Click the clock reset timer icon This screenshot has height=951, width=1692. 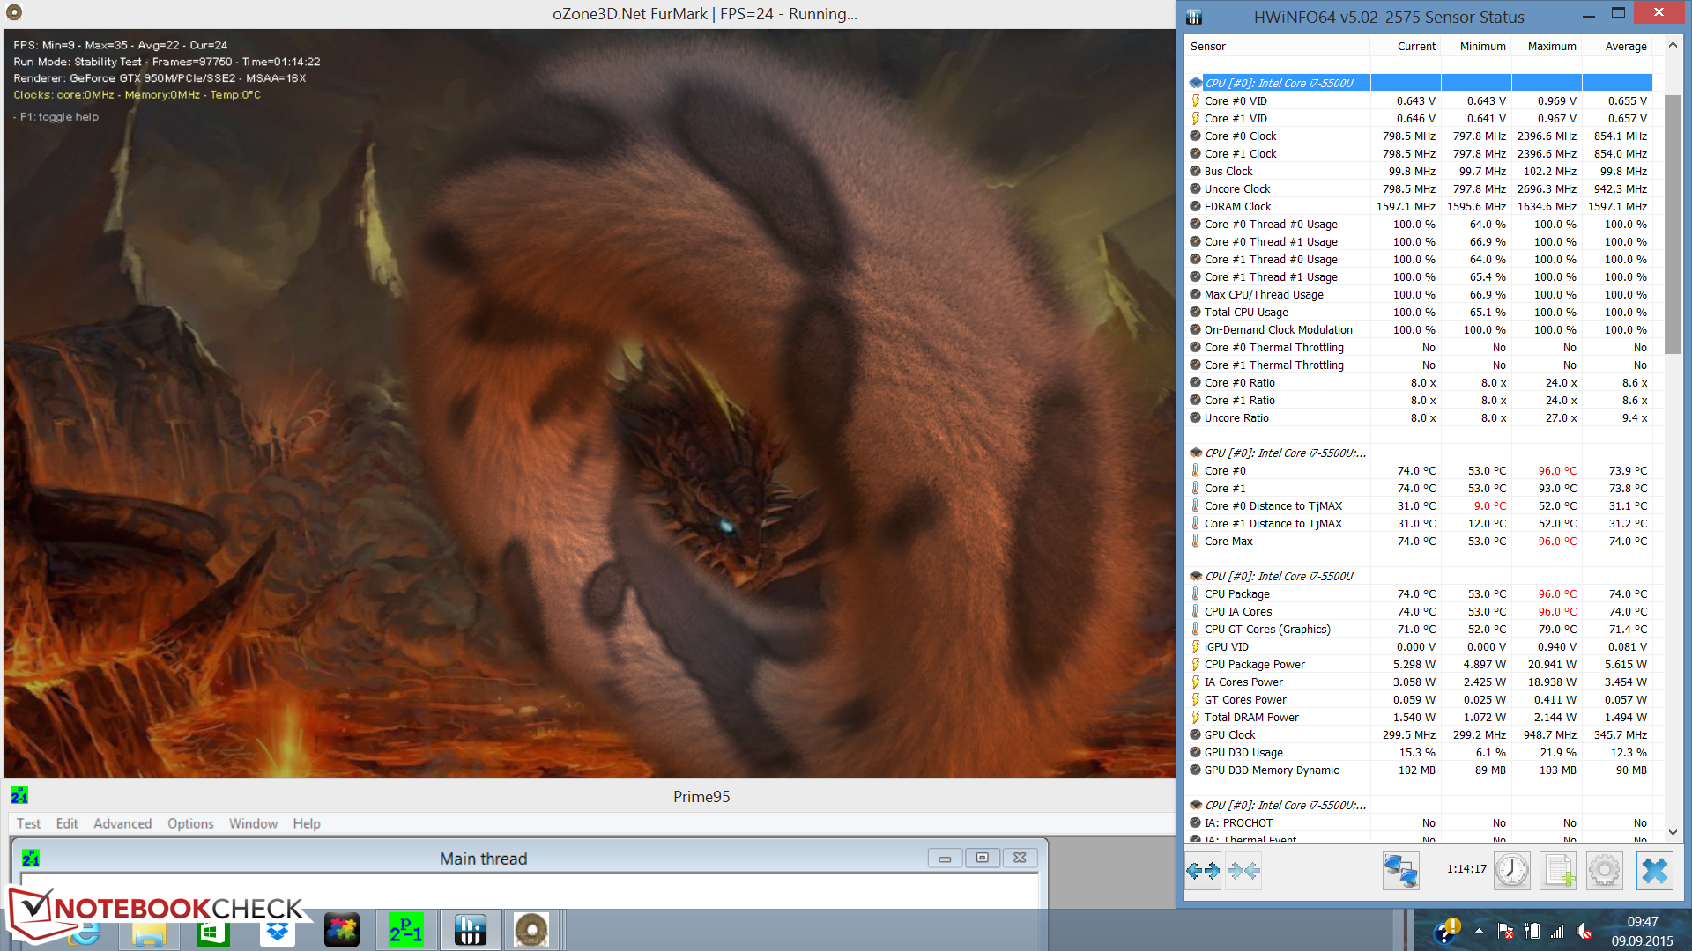(1512, 871)
